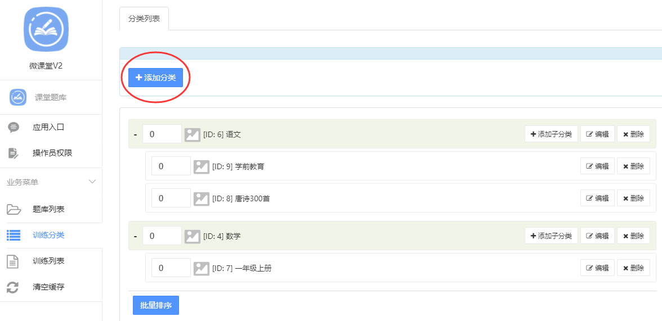Image resolution: width=662 pixels, height=321 pixels.
Task: Open 训练分类 in the sidebar menu
Action: click(49, 236)
